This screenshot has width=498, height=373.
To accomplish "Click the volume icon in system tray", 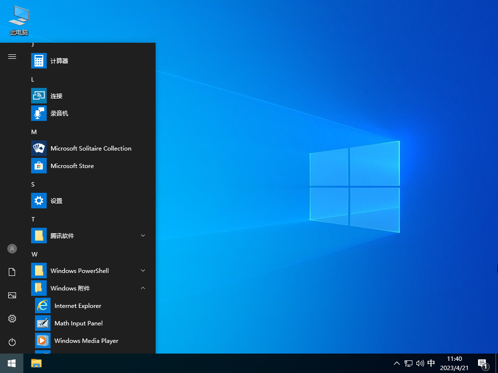I will 420,363.
